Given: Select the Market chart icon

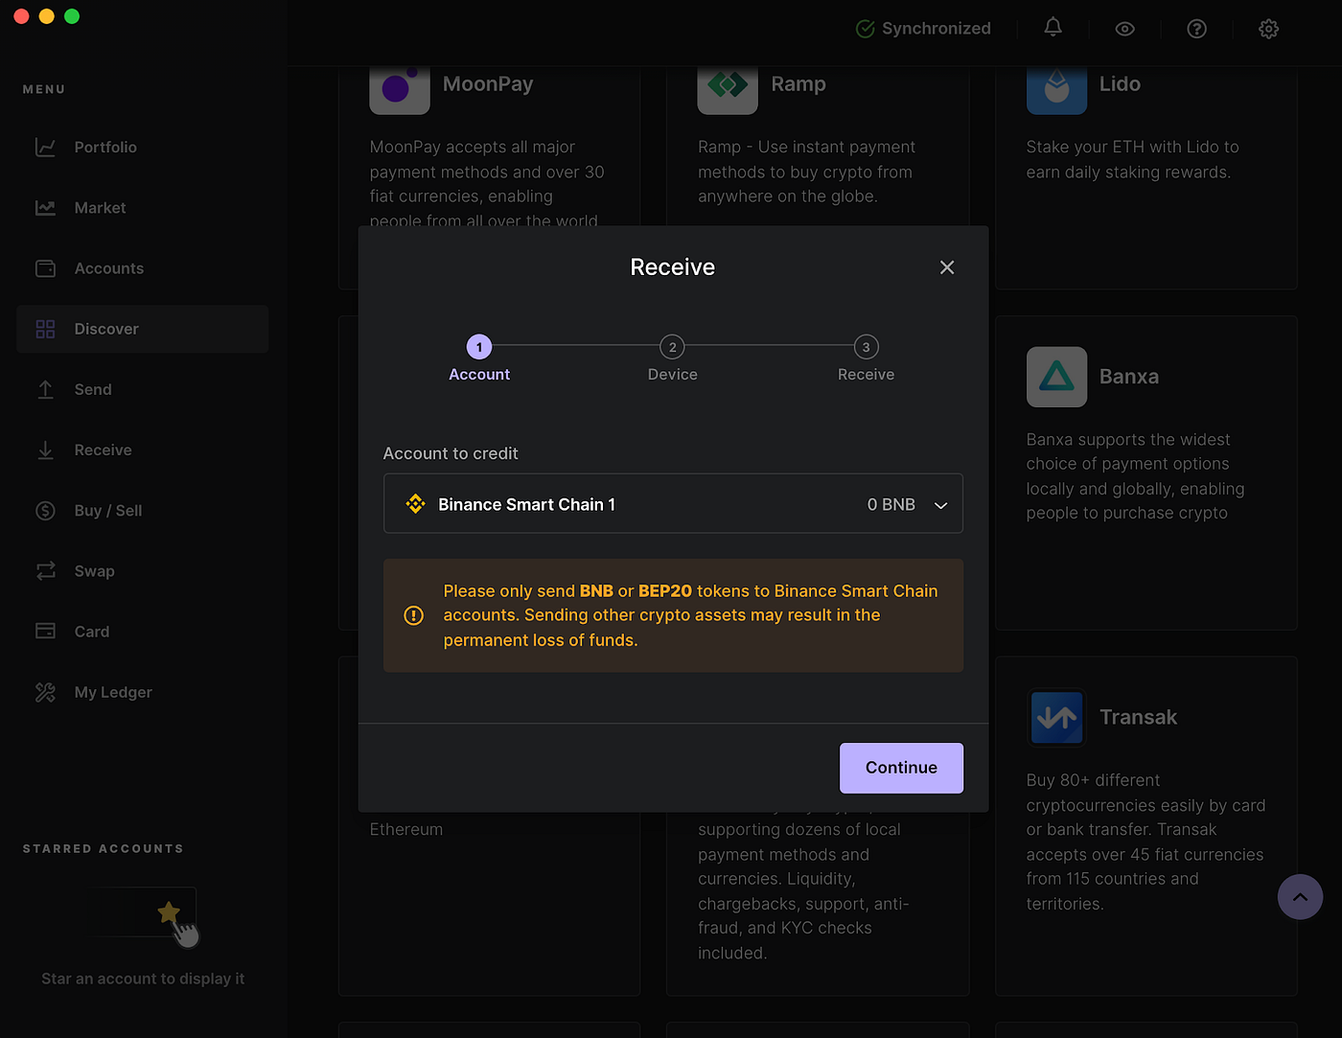Looking at the screenshot, I should click(45, 207).
